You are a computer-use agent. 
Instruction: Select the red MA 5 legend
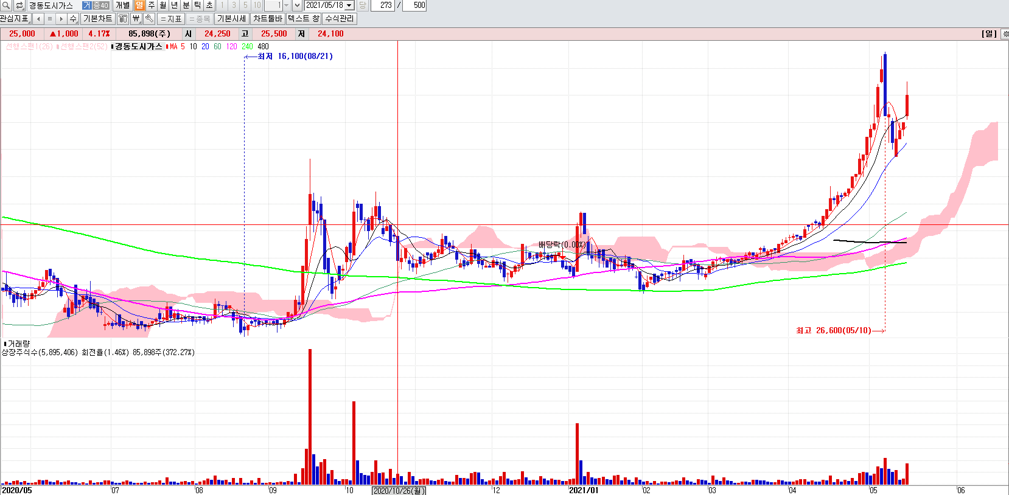[x=175, y=47]
